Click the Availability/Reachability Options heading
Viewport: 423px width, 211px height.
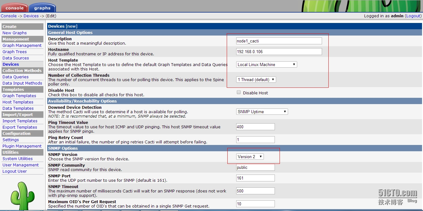[82, 101]
